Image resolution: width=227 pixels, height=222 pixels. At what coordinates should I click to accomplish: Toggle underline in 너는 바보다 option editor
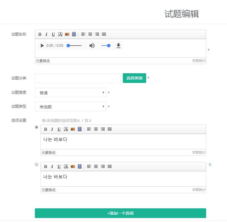tap(59, 166)
